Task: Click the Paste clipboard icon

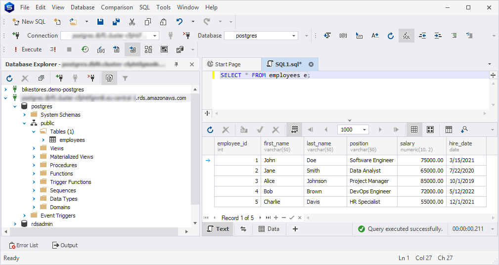Action: pos(163,22)
